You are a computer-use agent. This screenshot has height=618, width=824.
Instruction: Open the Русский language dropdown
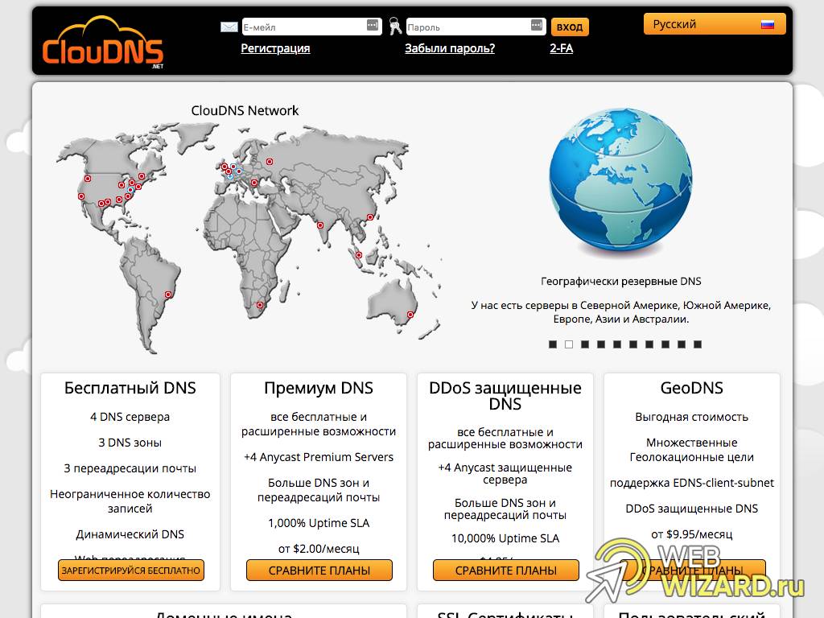tap(713, 23)
